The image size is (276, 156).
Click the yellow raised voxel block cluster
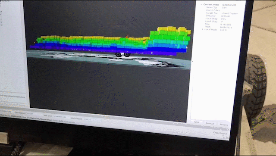[x=173, y=30]
